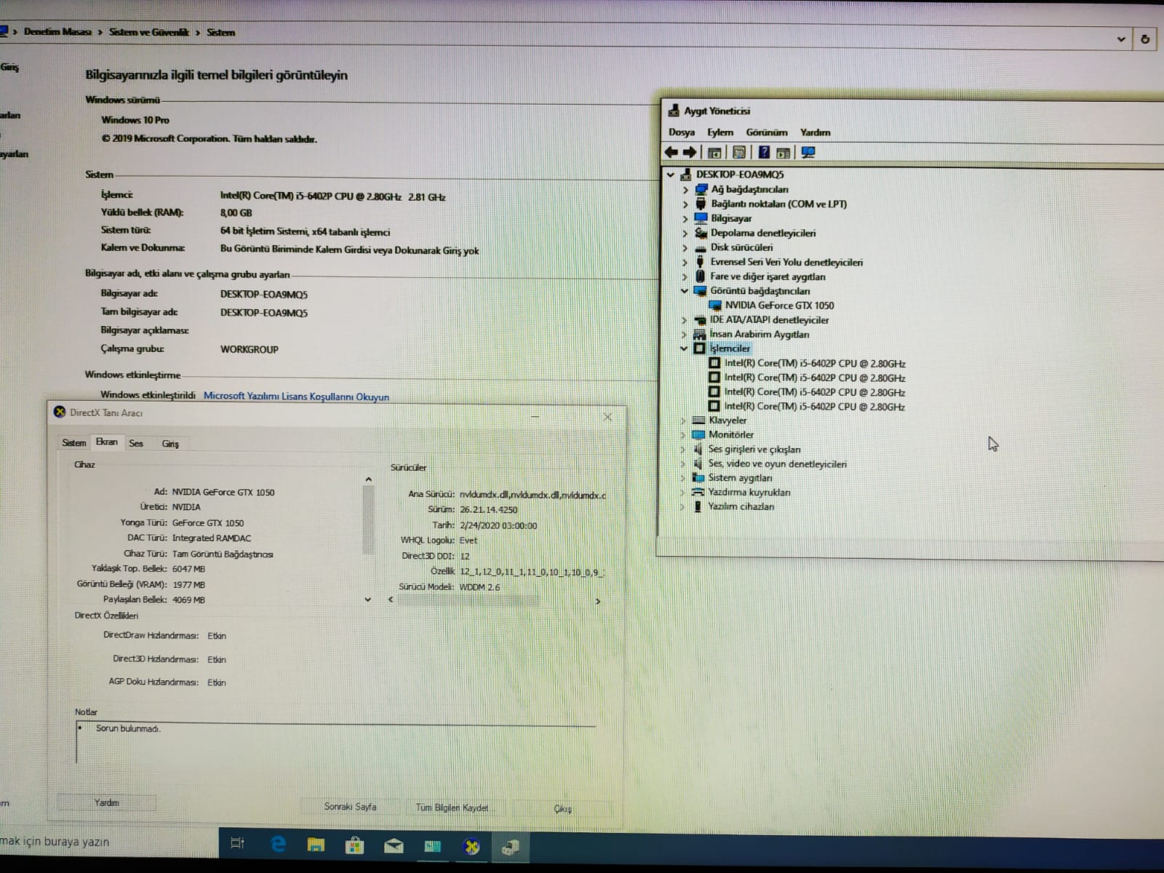Select the Klavyeler keyboard icon

pyautogui.click(x=699, y=420)
